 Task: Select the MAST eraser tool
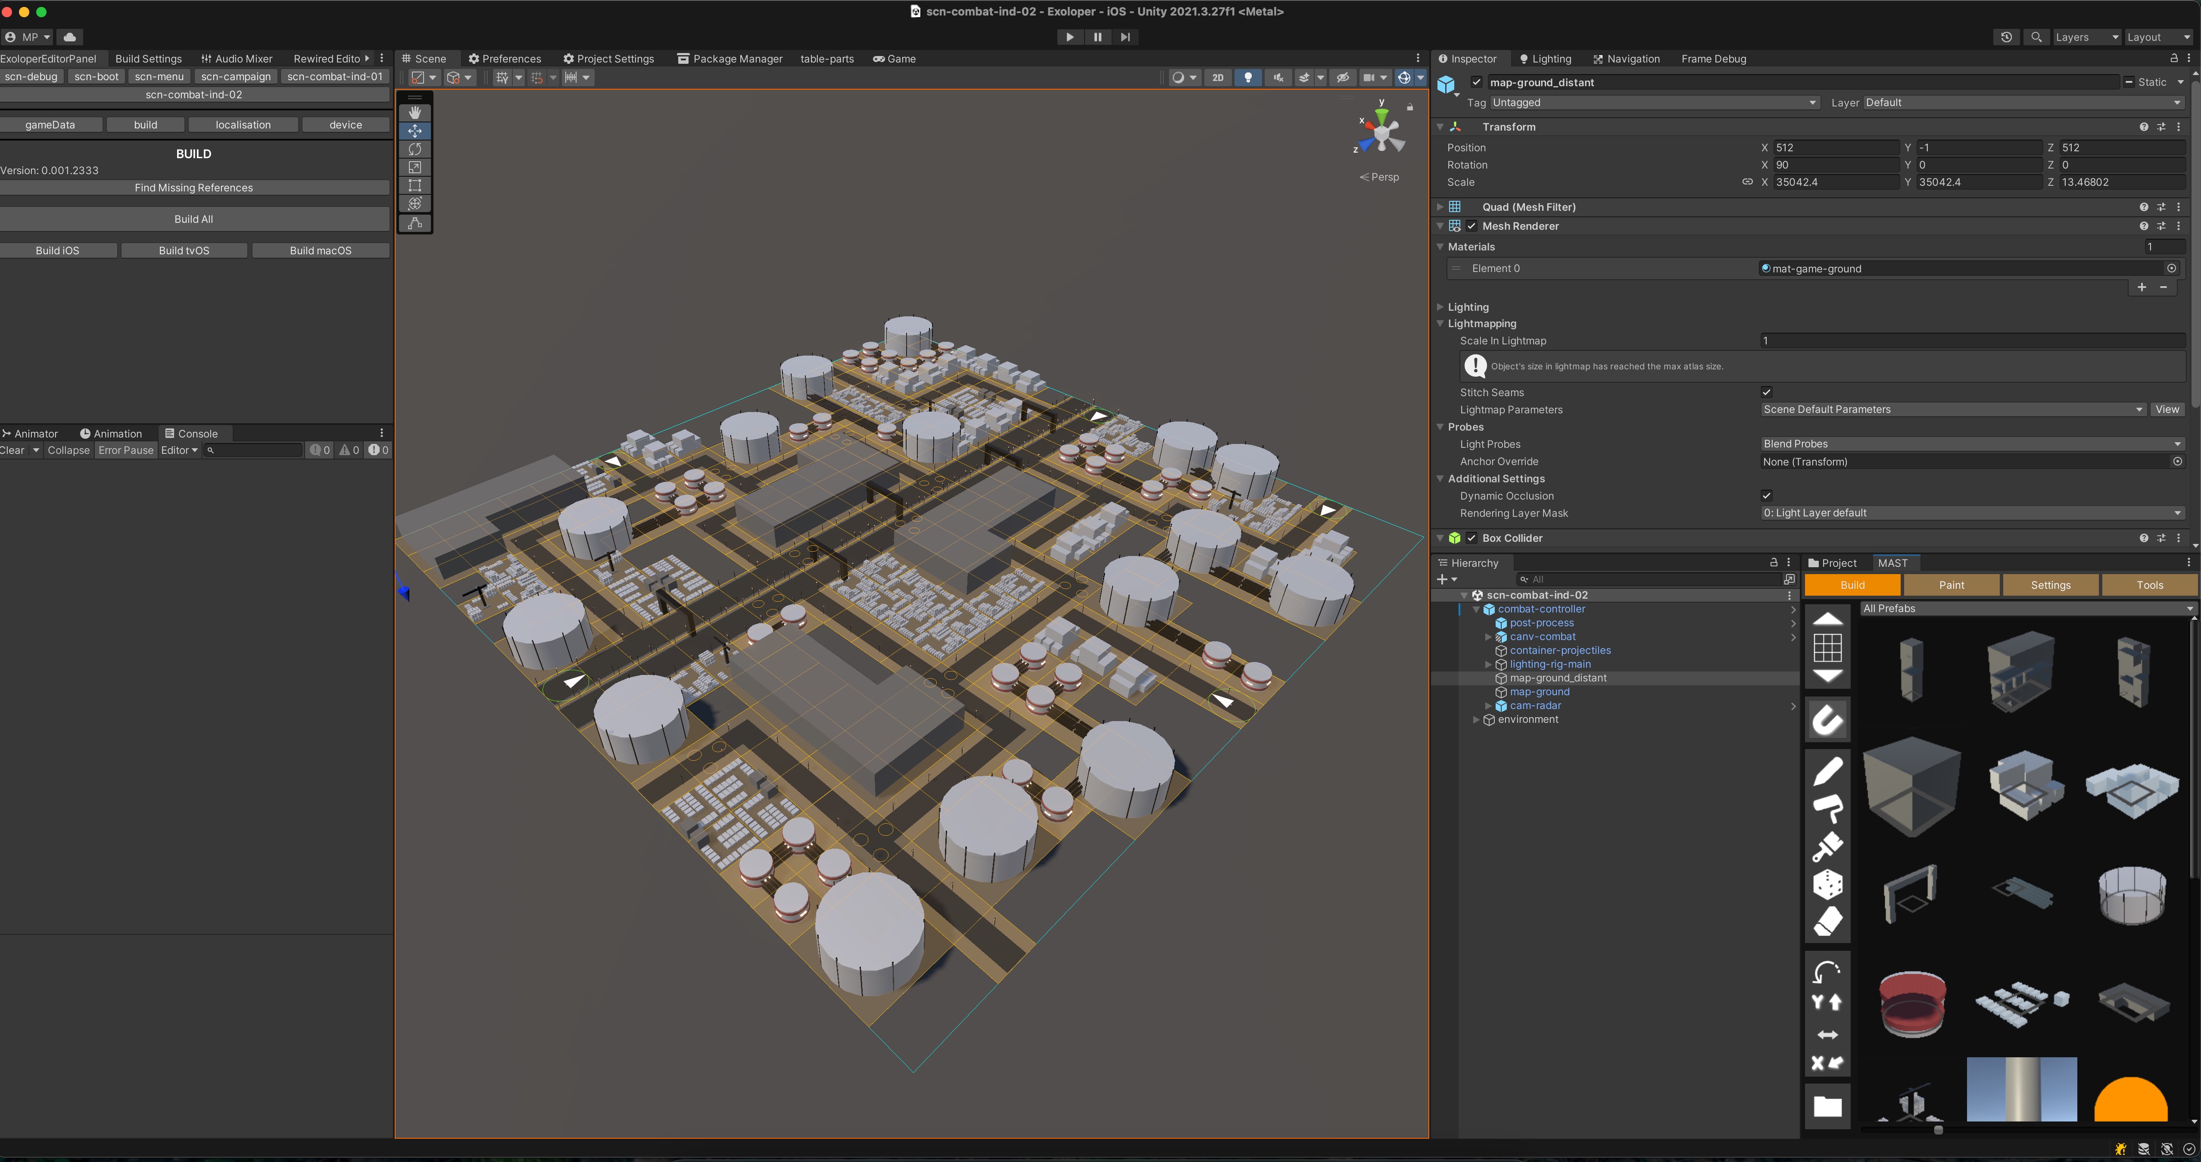tap(1827, 922)
